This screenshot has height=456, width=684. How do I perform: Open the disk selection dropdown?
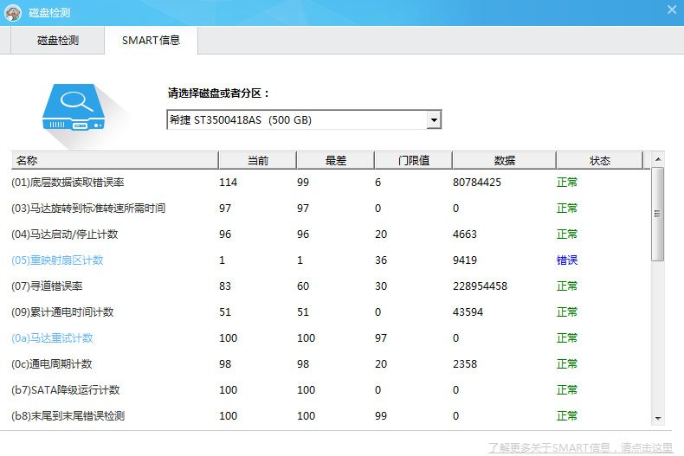tap(303, 120)
